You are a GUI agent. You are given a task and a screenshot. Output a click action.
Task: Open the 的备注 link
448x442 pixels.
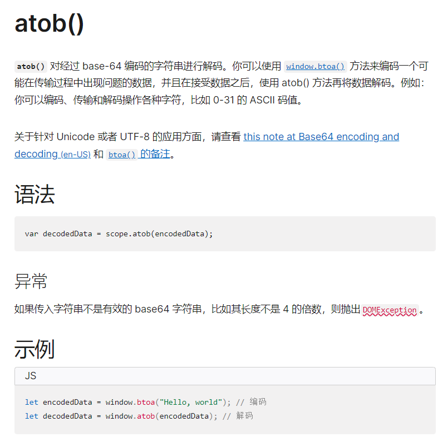(x=155, y=154)
